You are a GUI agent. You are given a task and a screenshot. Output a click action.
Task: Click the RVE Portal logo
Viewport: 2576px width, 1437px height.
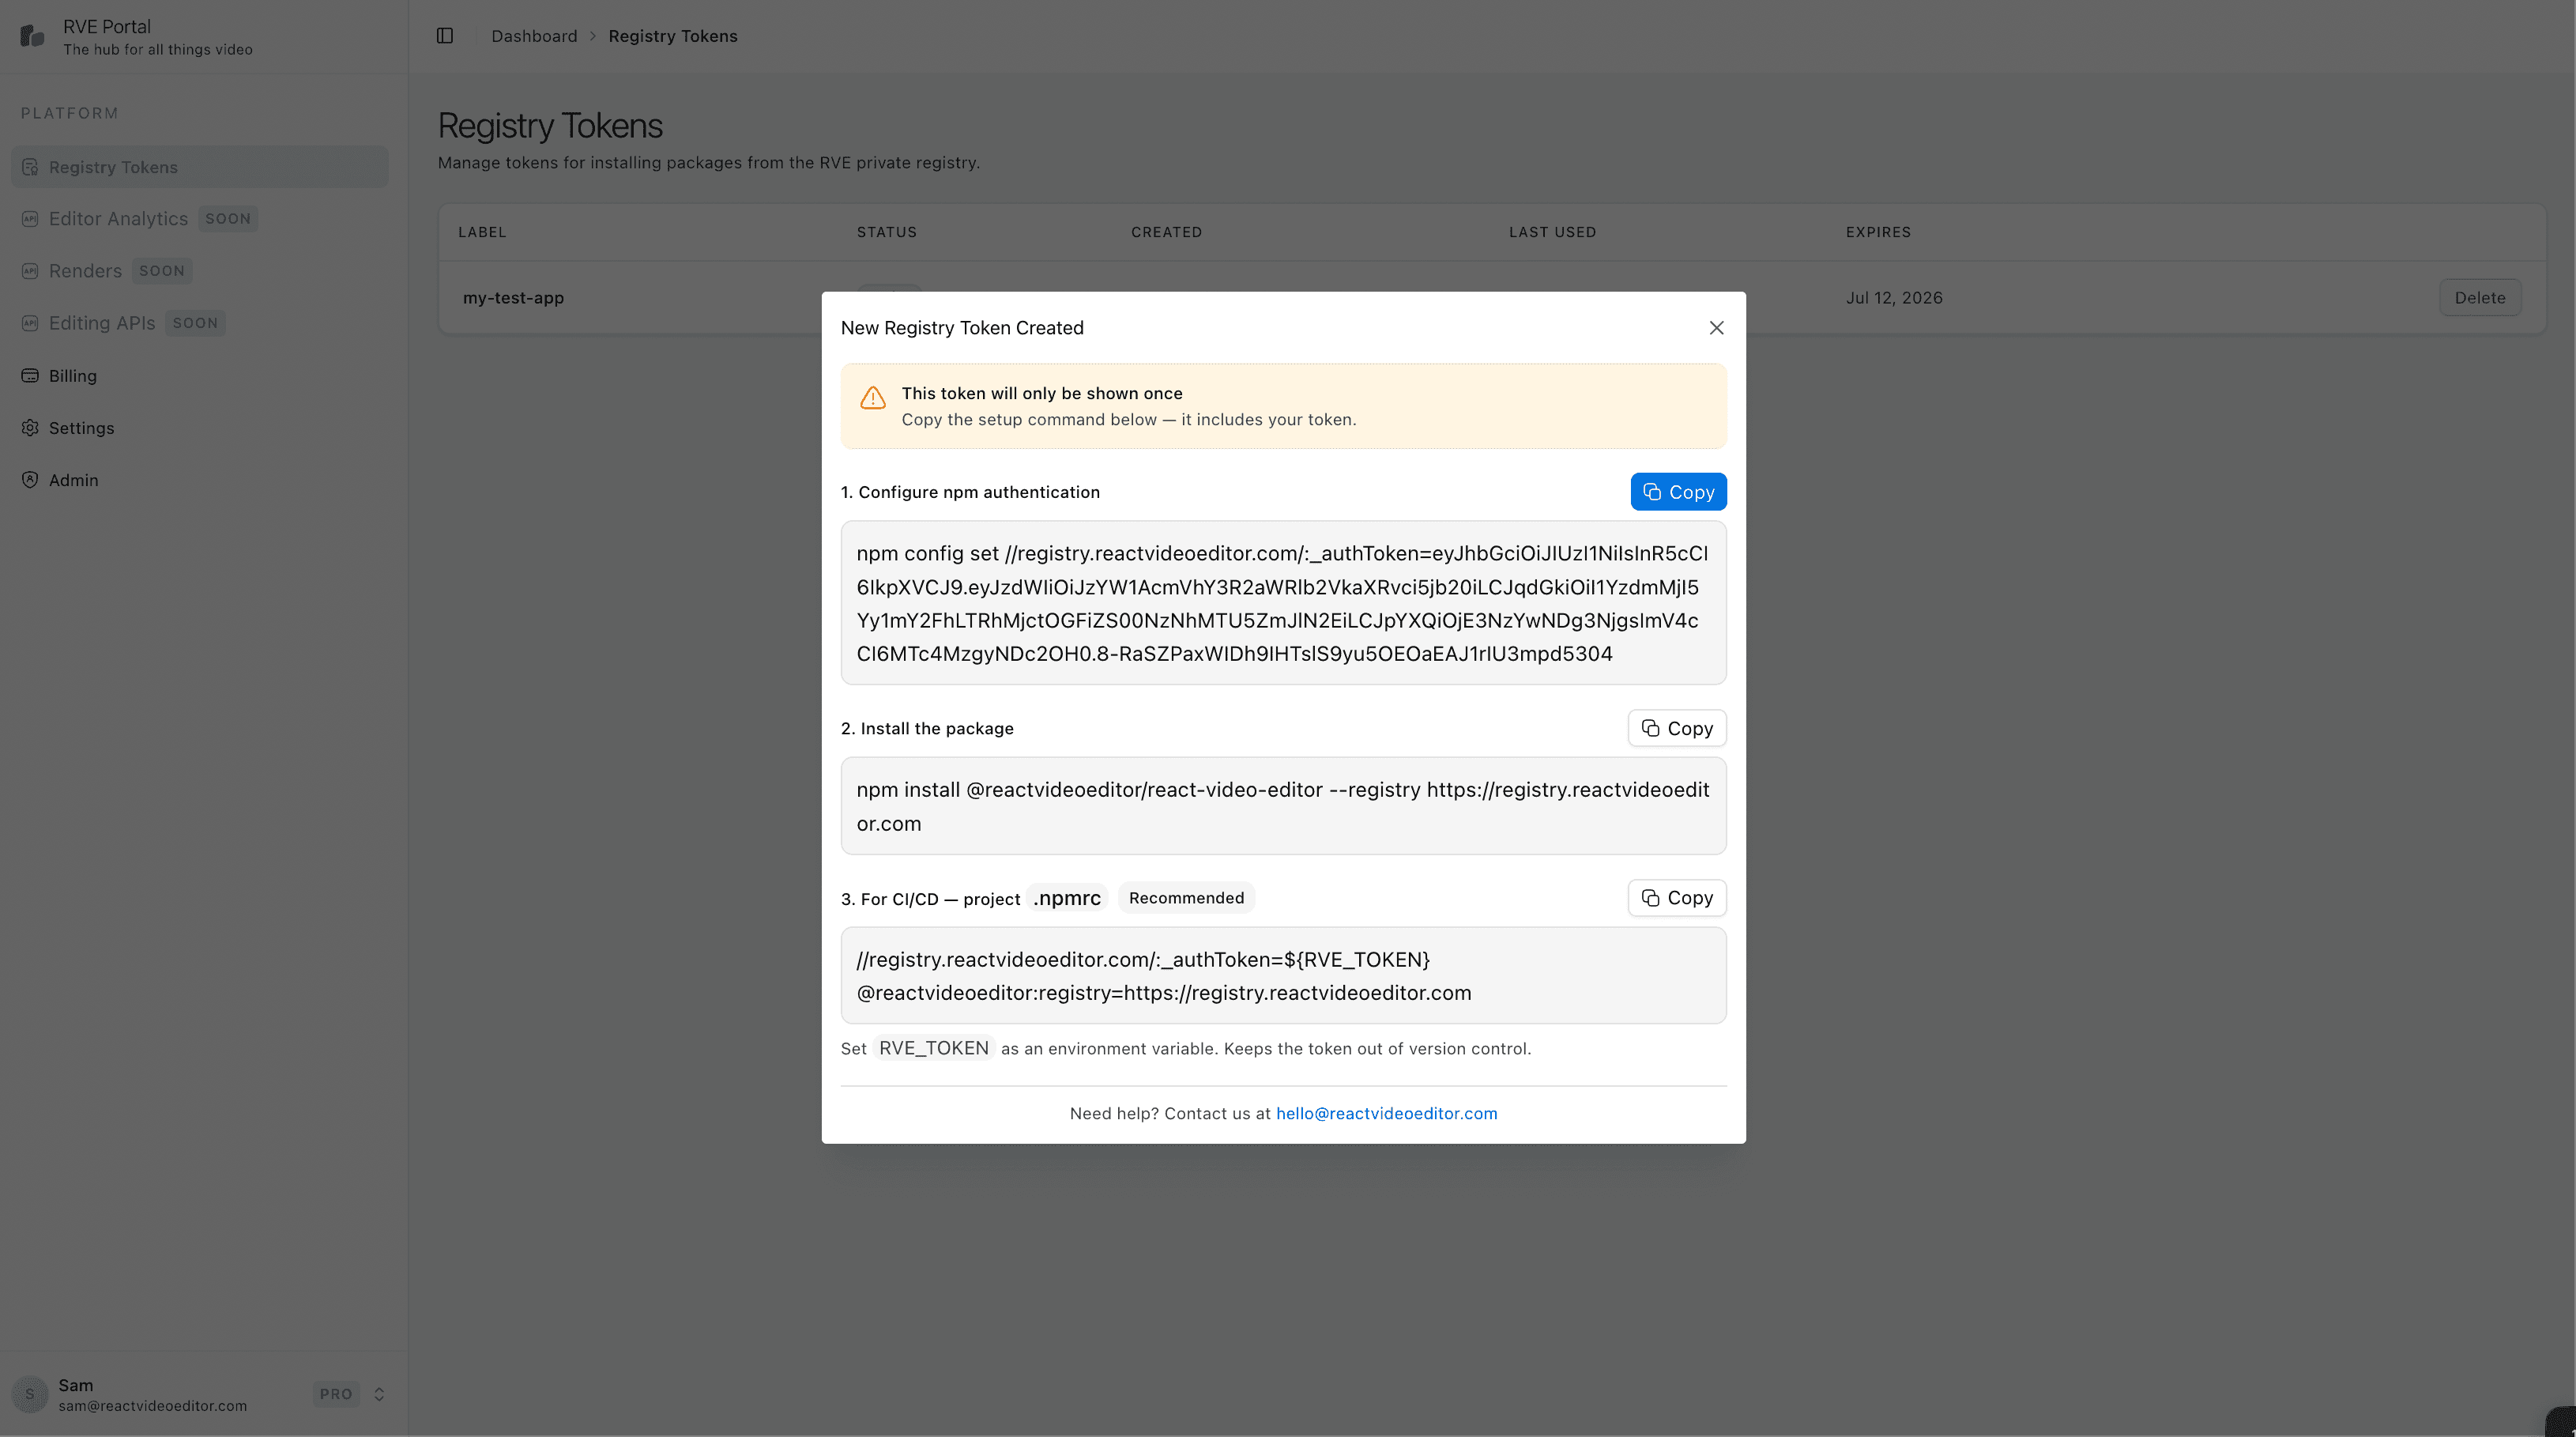pyautogui.click(x=32, y=36)
